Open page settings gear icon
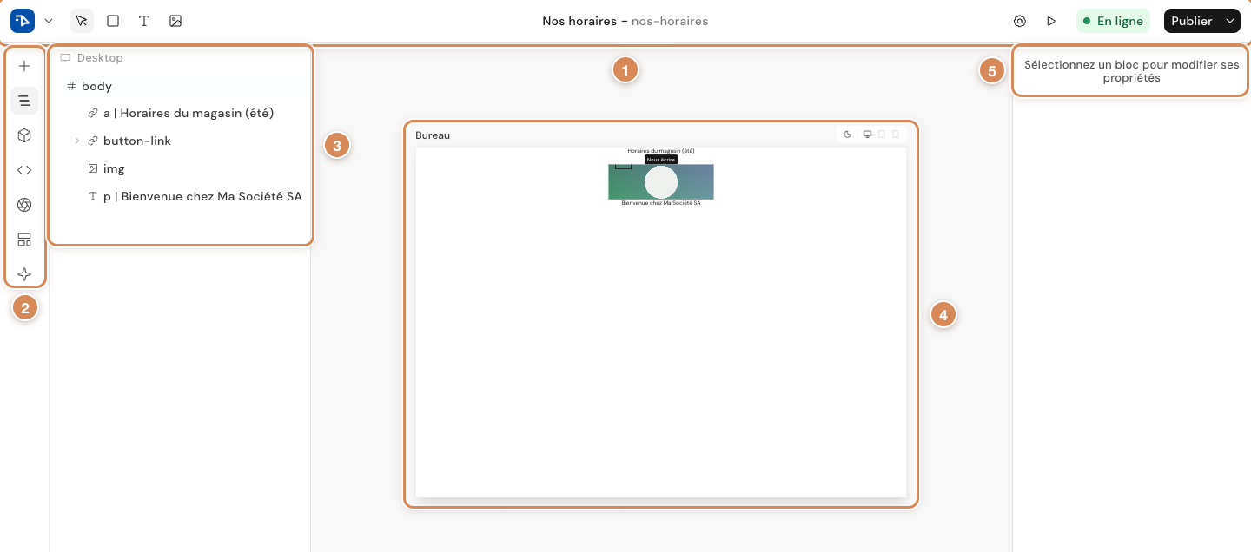 tap(1020, 21)
